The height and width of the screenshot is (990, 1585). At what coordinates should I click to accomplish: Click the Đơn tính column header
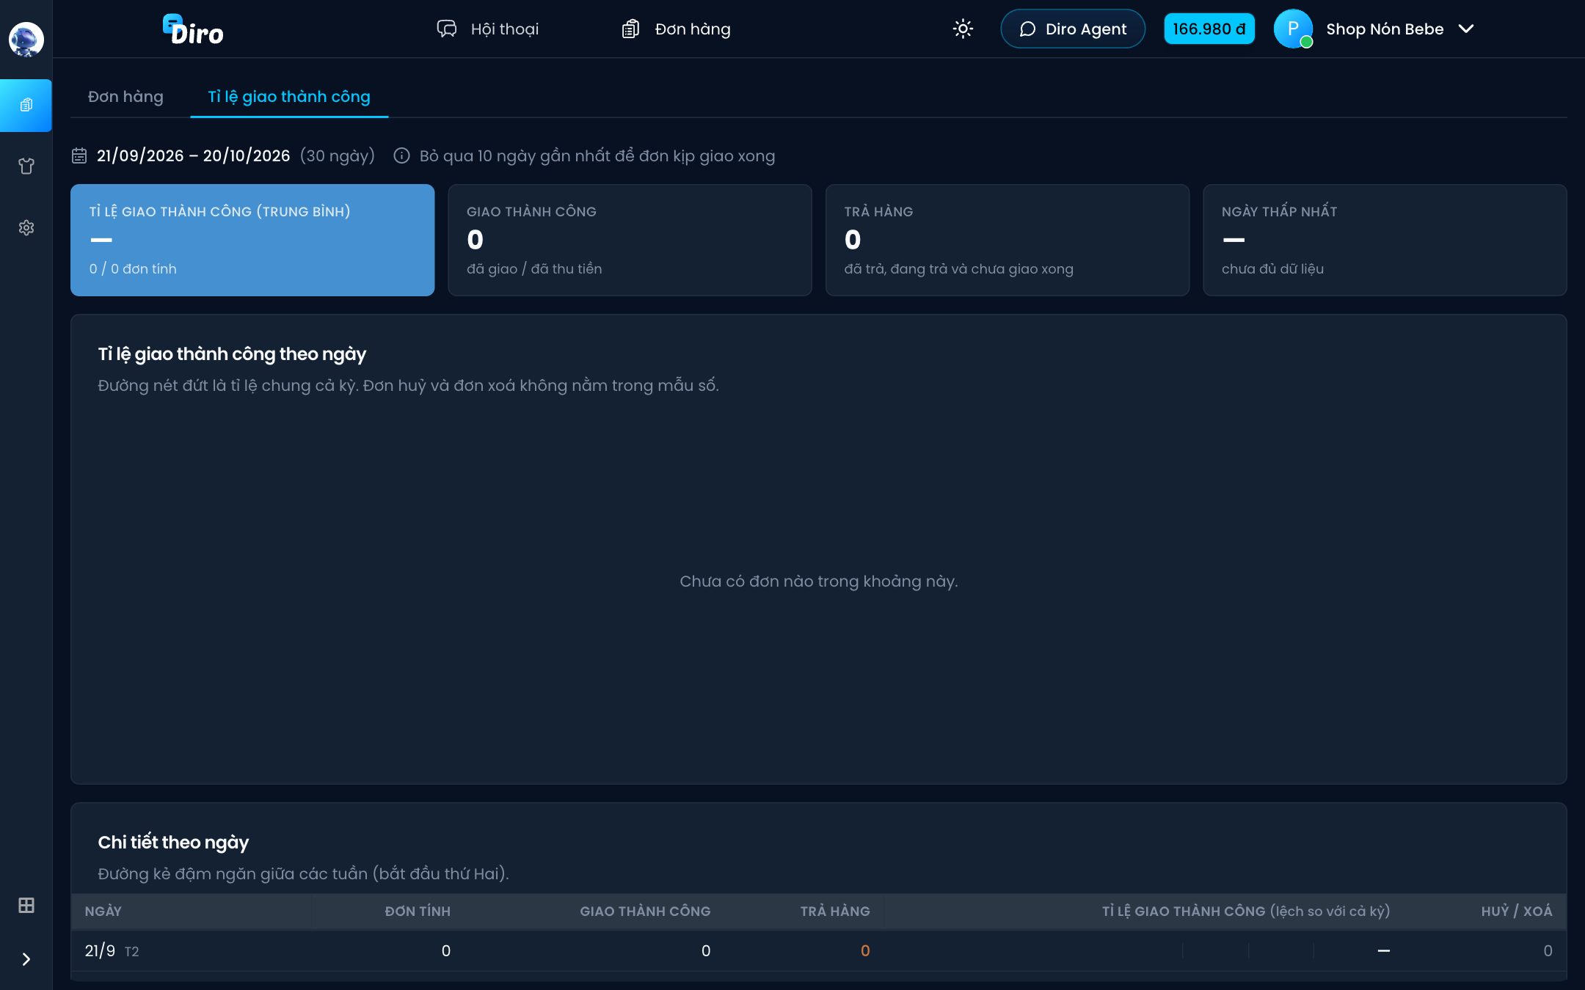click(418, 911)
